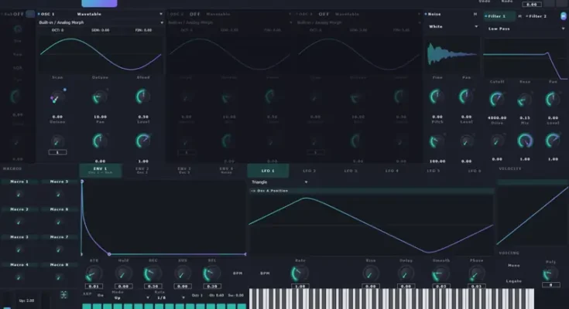Toggle the Noise enable dot

click(426, 14)
